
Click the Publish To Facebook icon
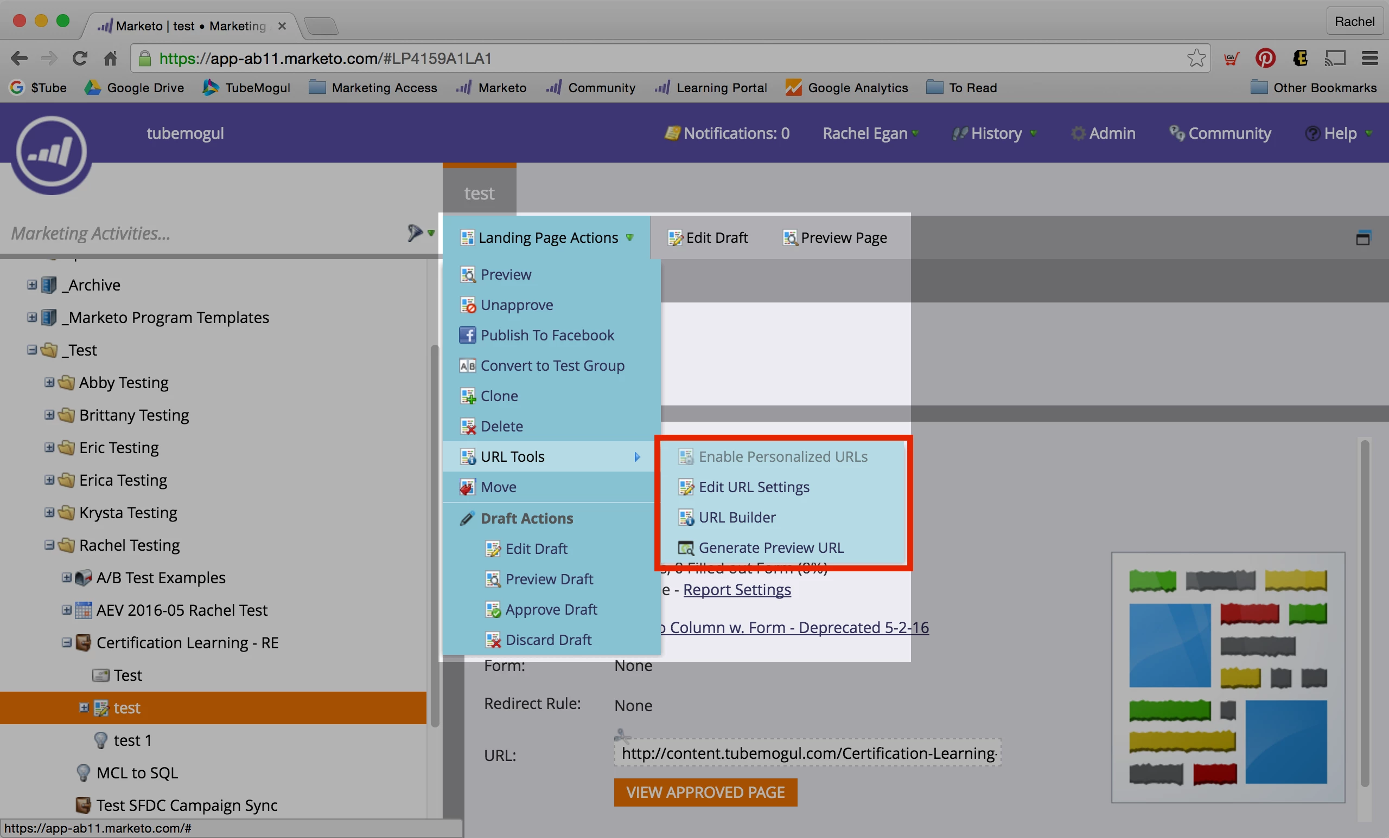(x=467, y=335)
